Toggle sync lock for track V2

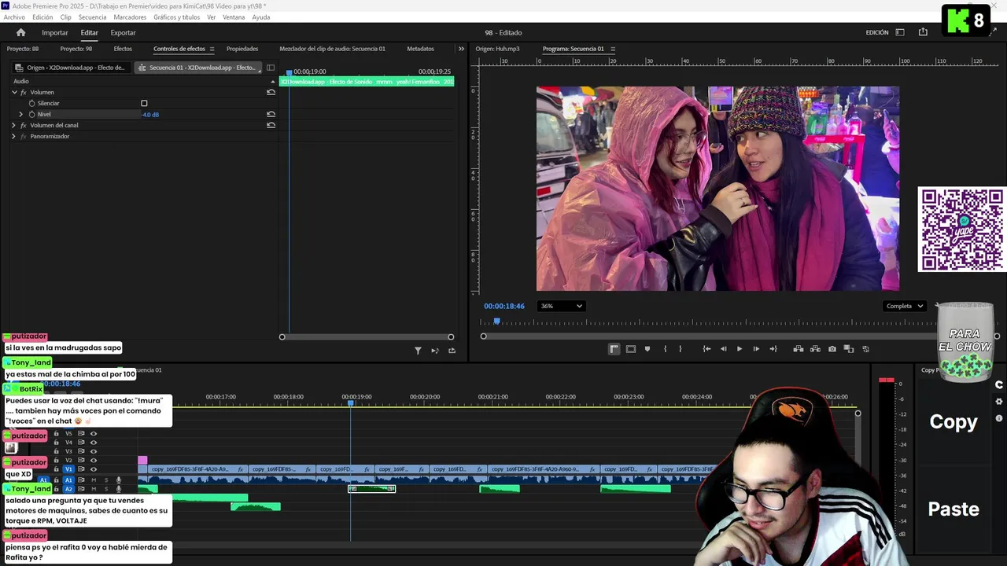81,461
